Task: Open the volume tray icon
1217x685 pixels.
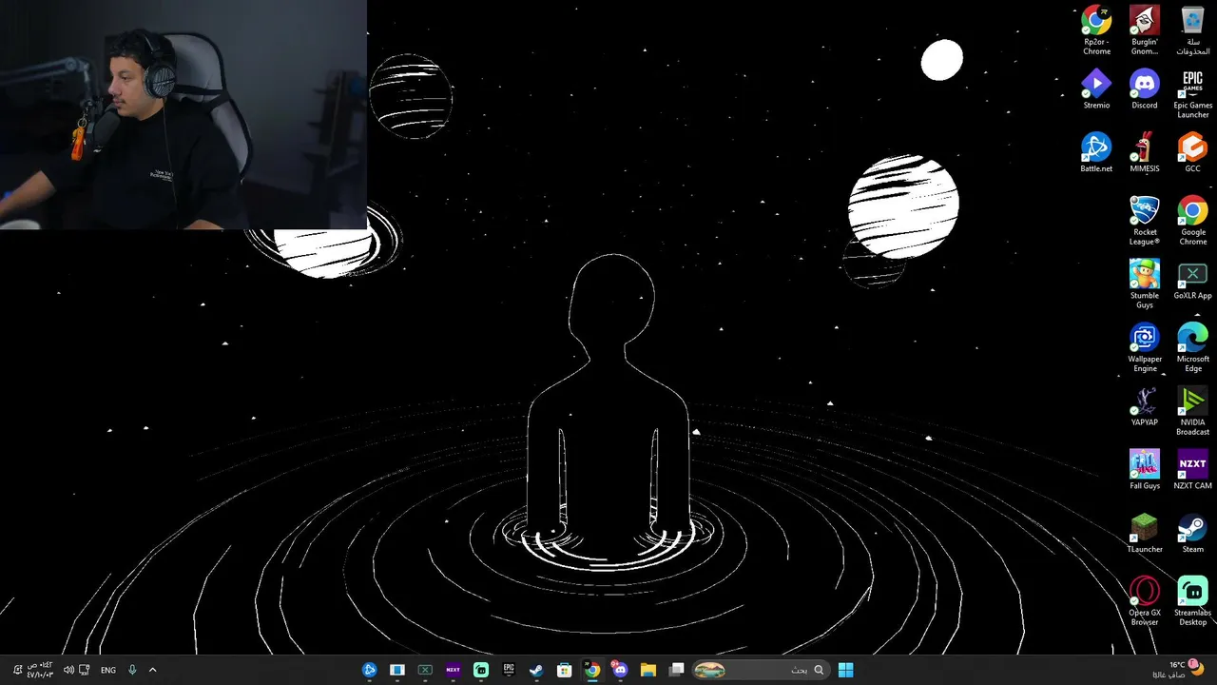Action: (x=68, y=670)
